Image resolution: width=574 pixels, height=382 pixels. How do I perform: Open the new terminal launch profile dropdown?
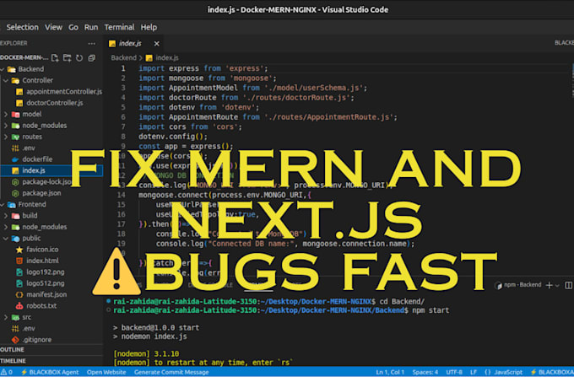click(557, 286)
